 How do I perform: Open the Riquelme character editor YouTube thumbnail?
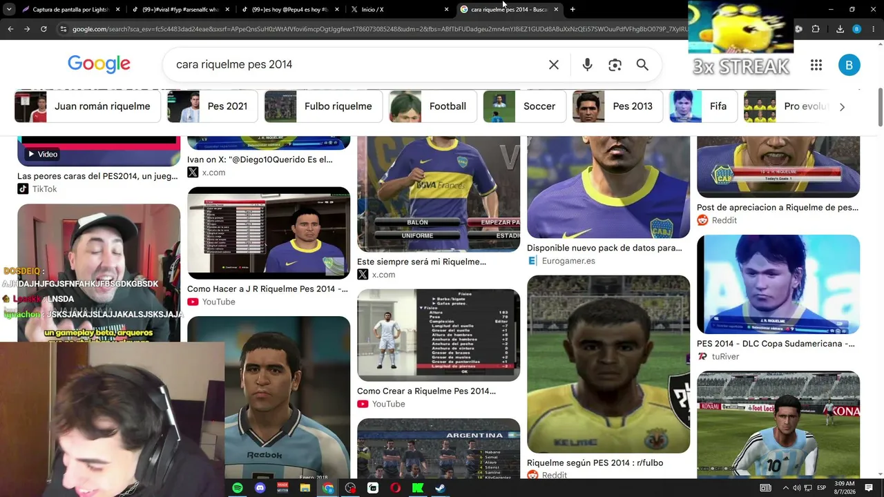point(269,233)
